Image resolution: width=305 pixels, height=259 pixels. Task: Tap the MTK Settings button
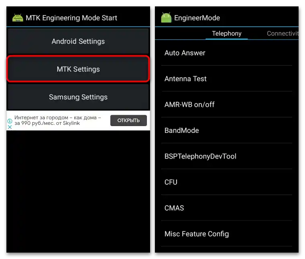[78, 69]
